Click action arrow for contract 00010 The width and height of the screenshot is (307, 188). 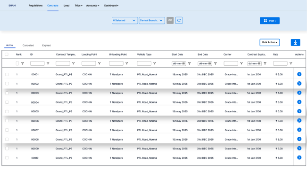click(x=299, y=157)
